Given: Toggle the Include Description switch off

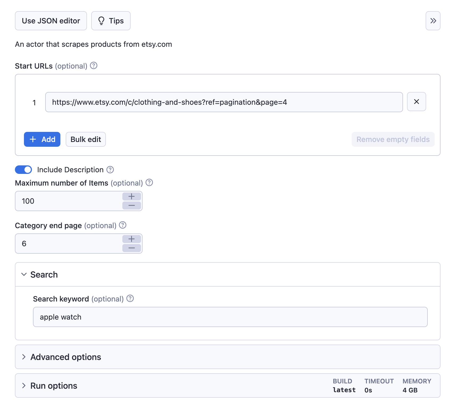Looking at the screenshot, I should (x=23, y=170).
